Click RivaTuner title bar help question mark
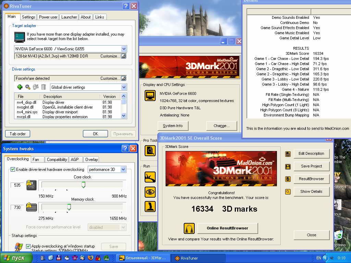 click(x=126, y=6)
